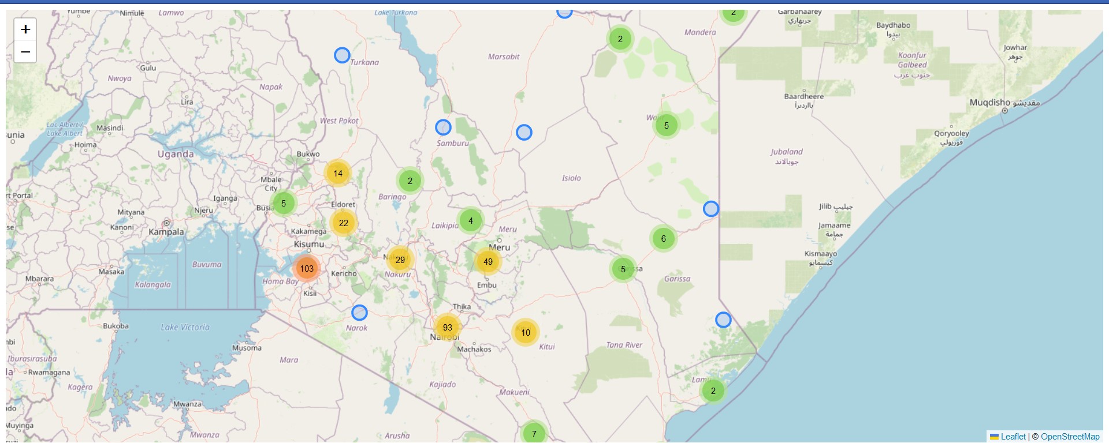This screenshot has width=1109, height=443.
Task: Expand the 2 cluster west of Mandera
Action: pos(620,39)
